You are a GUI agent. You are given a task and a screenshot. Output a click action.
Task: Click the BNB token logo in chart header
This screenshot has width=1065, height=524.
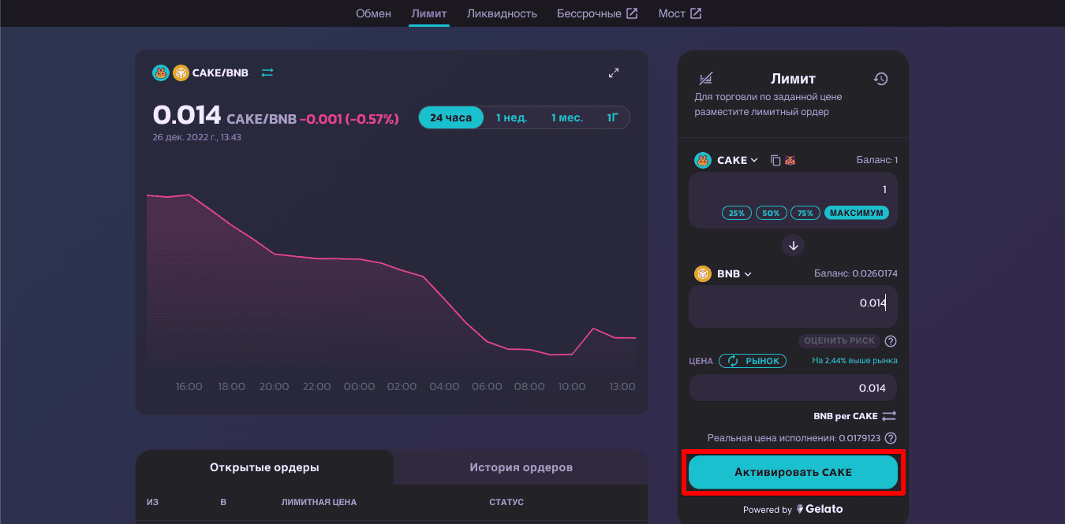[181, 73]
